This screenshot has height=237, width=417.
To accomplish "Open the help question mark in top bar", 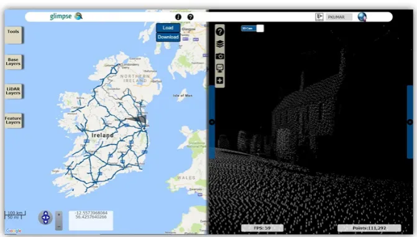I will 190,17.
